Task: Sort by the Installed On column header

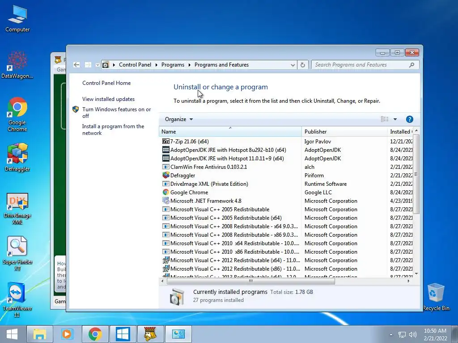Action: click(400, 132)
